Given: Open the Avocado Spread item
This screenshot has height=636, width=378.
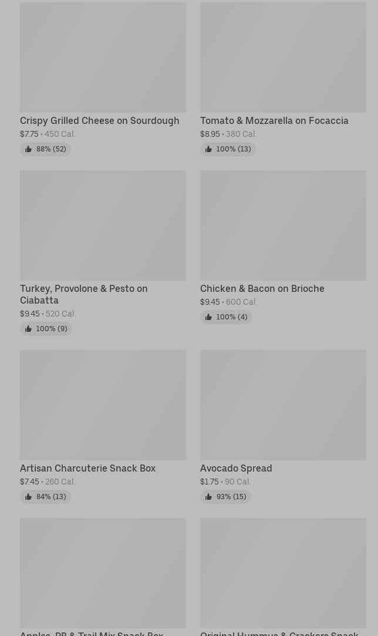Looking at the screenshot, I should [236, 469].
